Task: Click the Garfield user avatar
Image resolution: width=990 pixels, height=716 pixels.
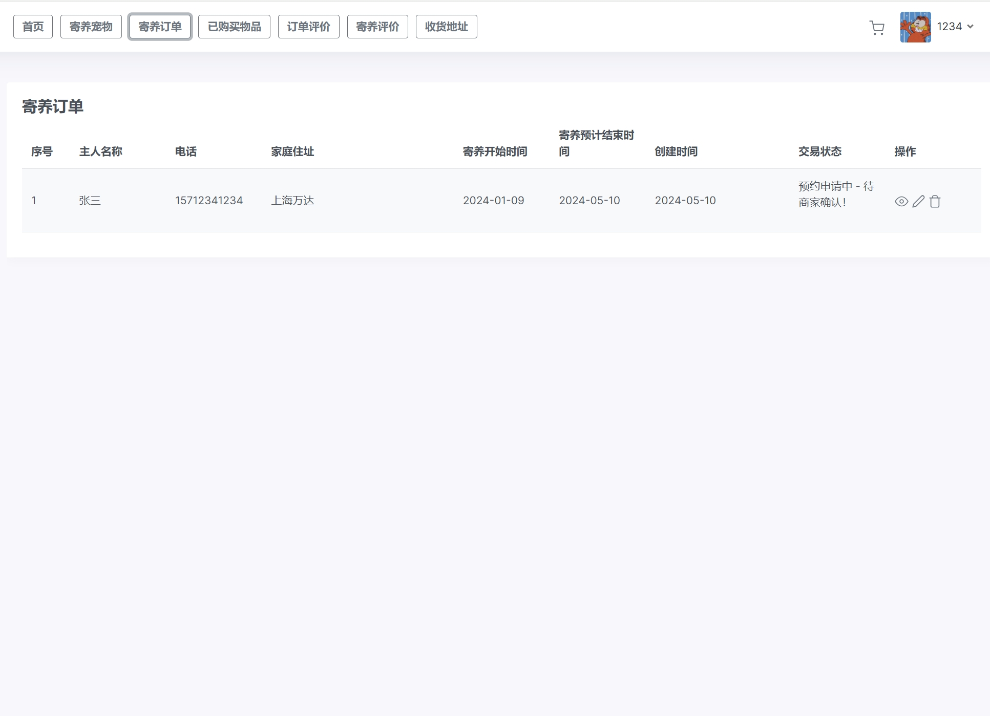Action: click(x=915, y=27)
